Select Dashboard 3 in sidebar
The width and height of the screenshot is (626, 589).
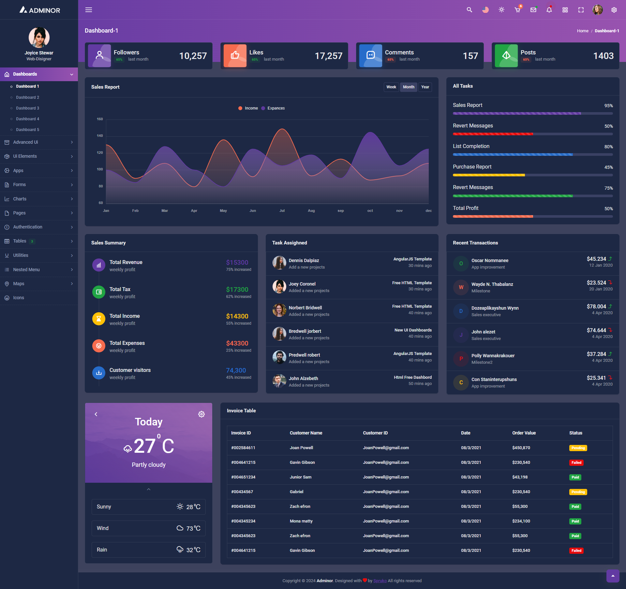coord(27,108)
